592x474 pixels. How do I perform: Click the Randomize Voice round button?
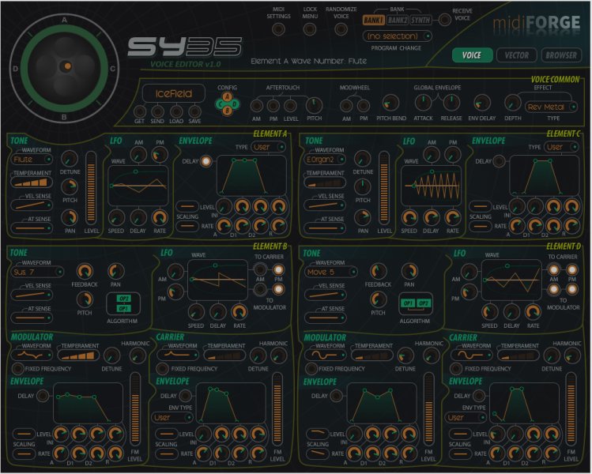(x=341, y=29)
